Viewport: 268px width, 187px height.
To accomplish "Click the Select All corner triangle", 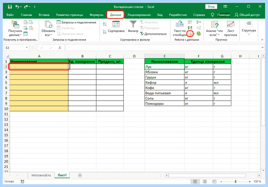I will 7,56.
